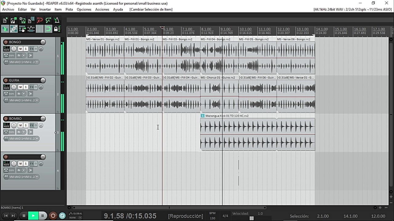Click the 4/4 time signature field
This screenshot has height=221, width=394.
click(225, 216)
